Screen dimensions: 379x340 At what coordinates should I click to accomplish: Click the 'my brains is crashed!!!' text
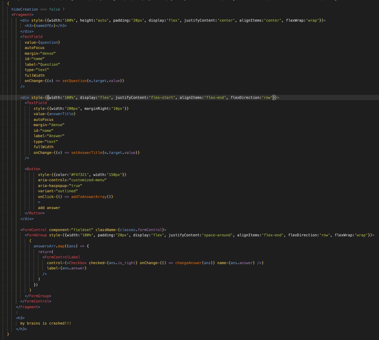[46, 323]
